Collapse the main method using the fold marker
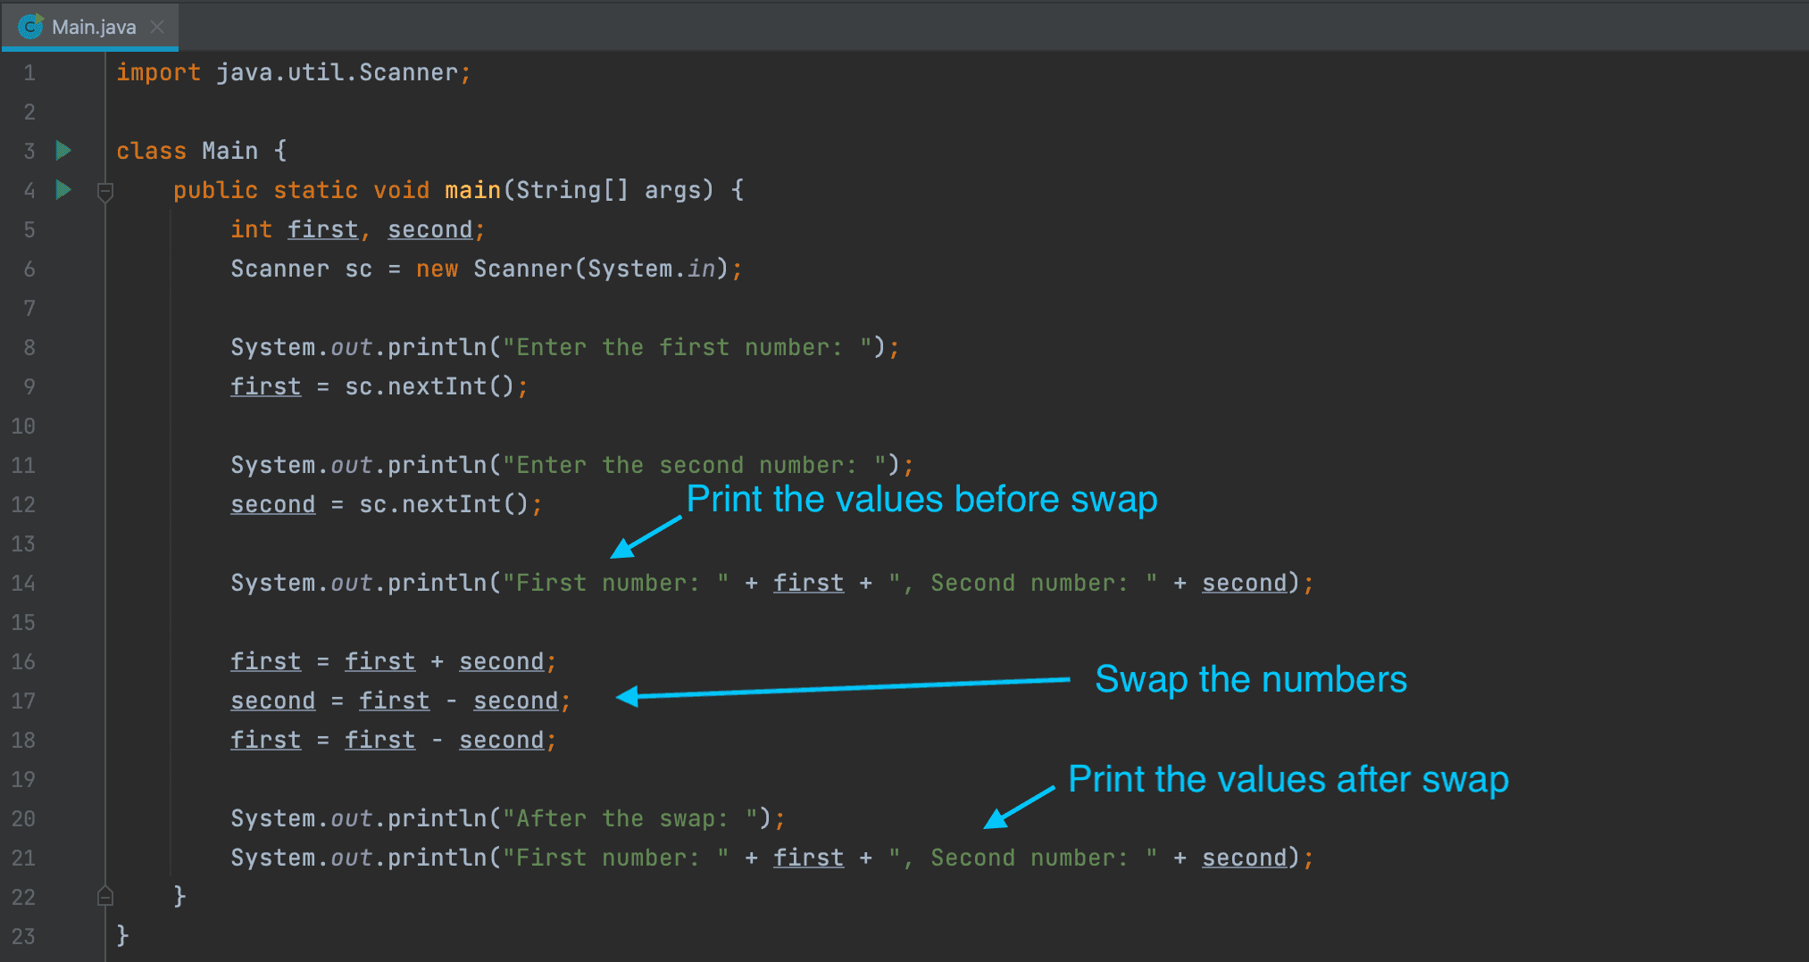Screen dimensions: 1809x962 [x=104, y=190]
